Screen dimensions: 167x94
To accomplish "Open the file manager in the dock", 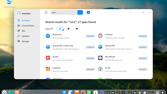I will click(64, 92).
